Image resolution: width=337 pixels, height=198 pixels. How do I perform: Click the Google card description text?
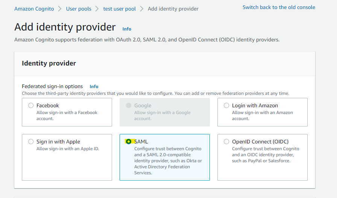(162, 116)
